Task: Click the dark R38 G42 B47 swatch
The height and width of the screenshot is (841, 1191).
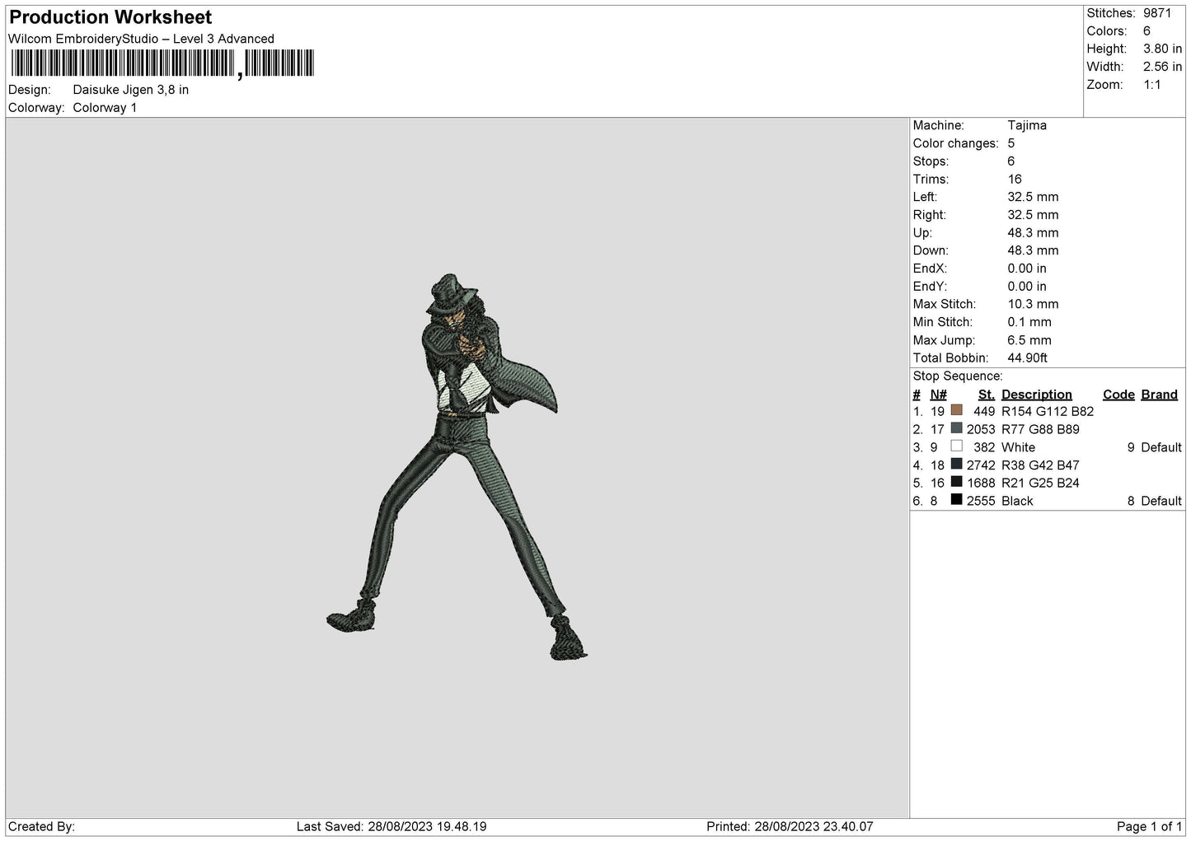Action: point(956,465)
